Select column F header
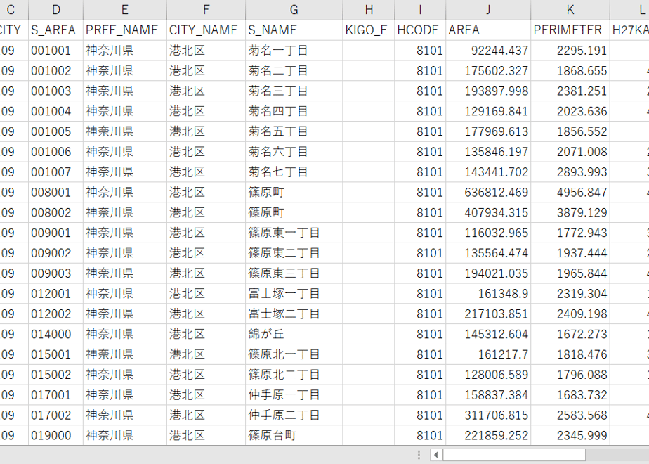 point(206,10)
